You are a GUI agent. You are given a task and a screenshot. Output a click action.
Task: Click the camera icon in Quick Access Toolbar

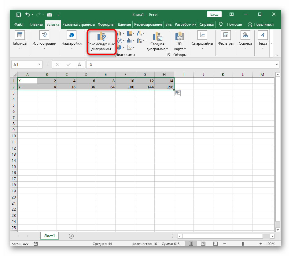49,14
